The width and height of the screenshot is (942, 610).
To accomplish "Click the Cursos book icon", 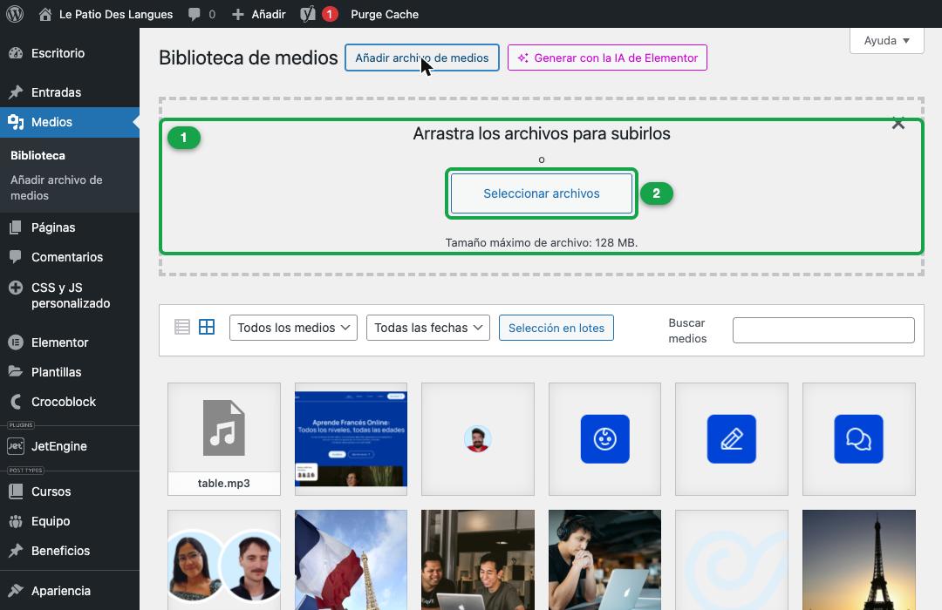I will pyautogui.click(x=16, y=491).
